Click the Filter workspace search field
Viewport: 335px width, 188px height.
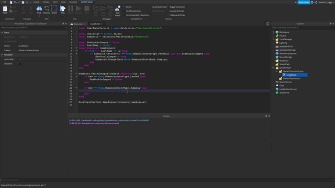point(303,28)
